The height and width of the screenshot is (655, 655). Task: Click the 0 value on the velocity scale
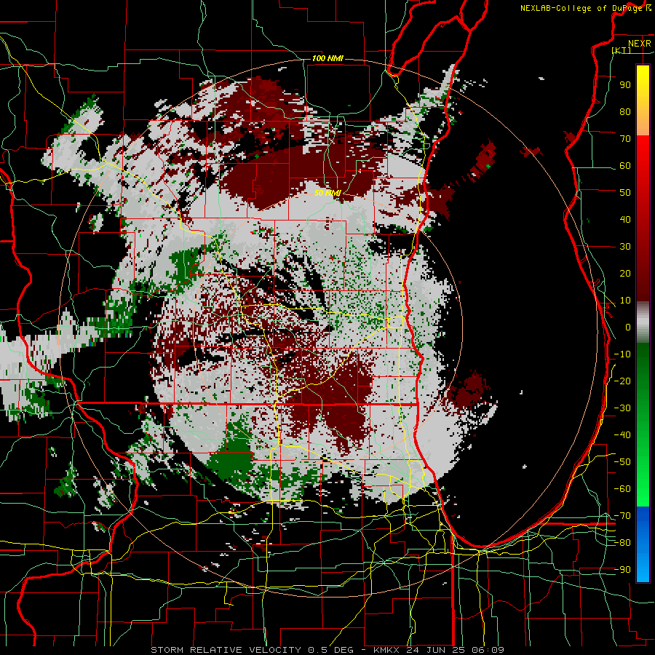628,327
